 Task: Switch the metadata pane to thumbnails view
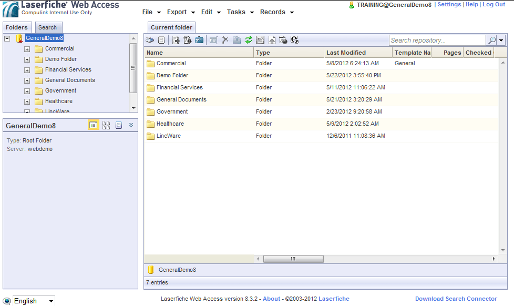coord(106,125)
